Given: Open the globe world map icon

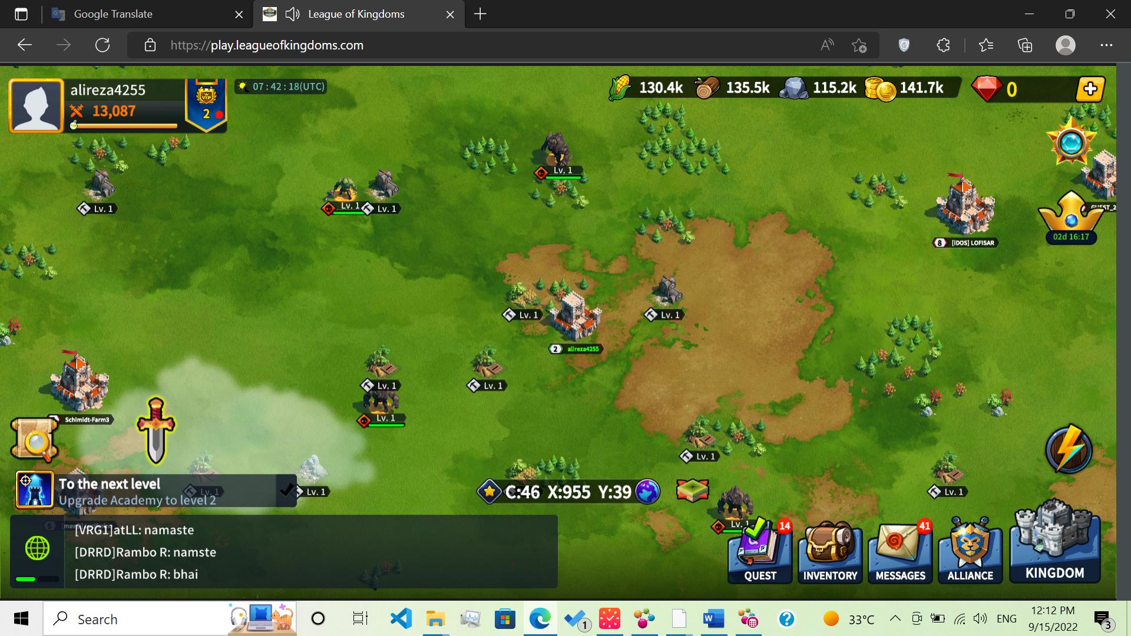Looking at the screenshot, I should pyautogui.click(x=647, y=492).
